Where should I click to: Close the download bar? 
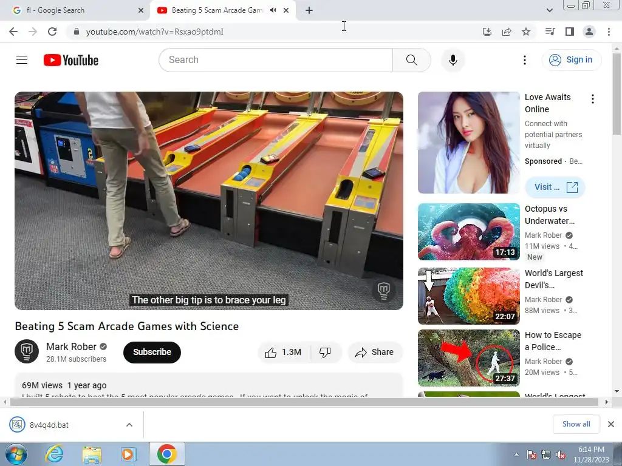pos(611,424)
